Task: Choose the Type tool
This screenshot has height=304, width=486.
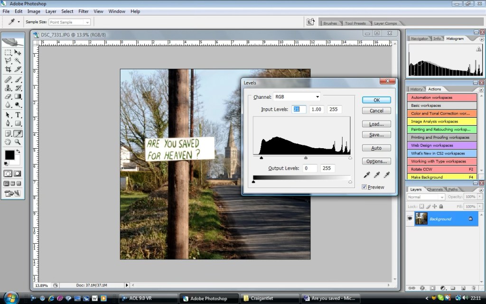Action: pos(18,115)
